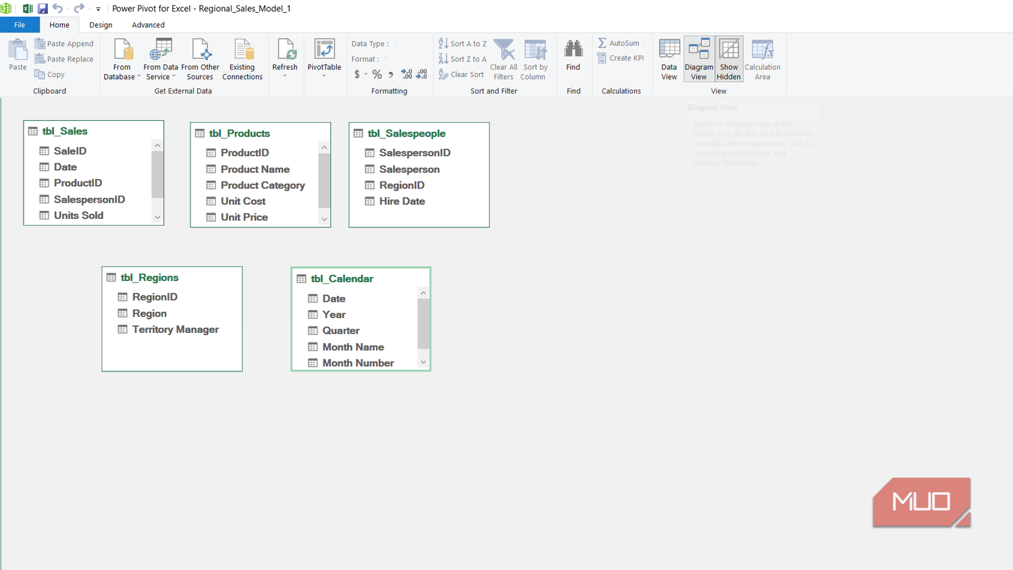Select Unit Price field
Viewport: 1013px width, 570px height.
click(244, 217)
